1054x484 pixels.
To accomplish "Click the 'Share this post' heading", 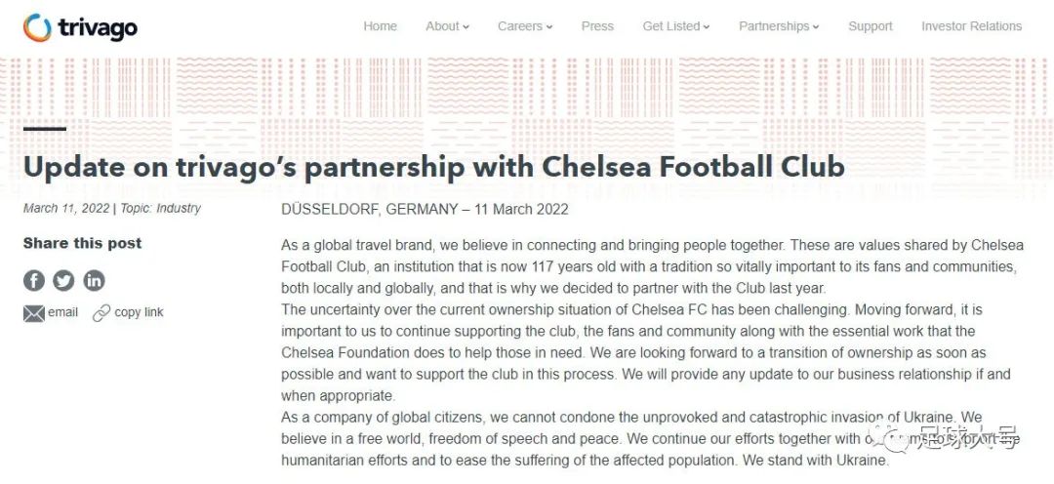I will pyautogui.click(x=82, y=243).
